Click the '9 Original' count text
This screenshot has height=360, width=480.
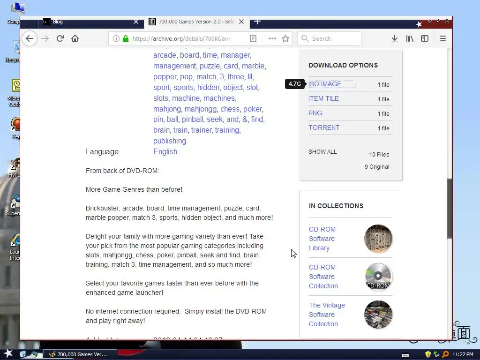pos(377,167)
